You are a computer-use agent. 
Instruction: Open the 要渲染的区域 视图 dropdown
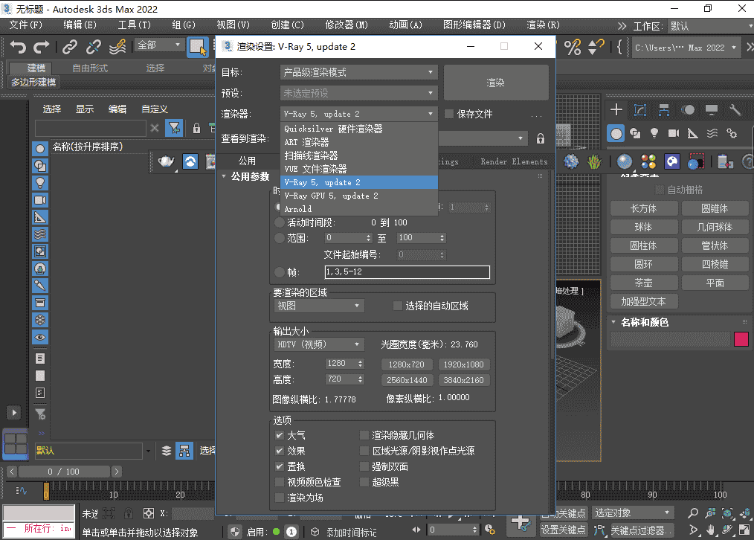click(318, 305)
